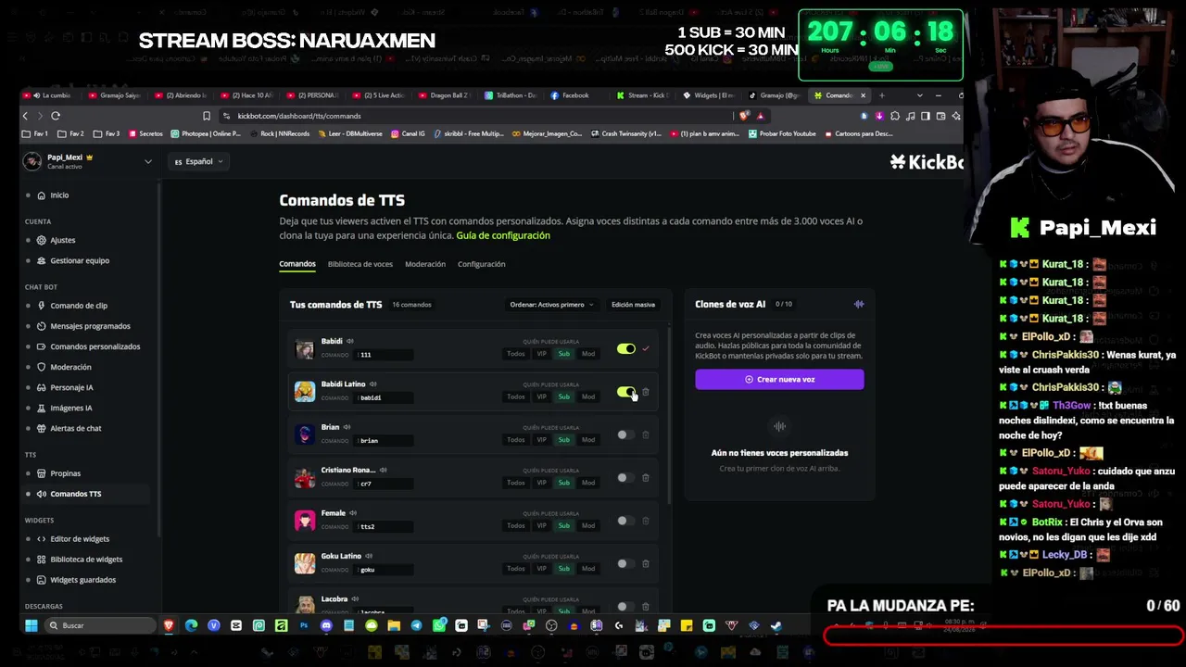Viewport: 1186px width, 667px height.
Task: Delete the Goku Latino command trash icon
Action: click(x=646, y=563)
